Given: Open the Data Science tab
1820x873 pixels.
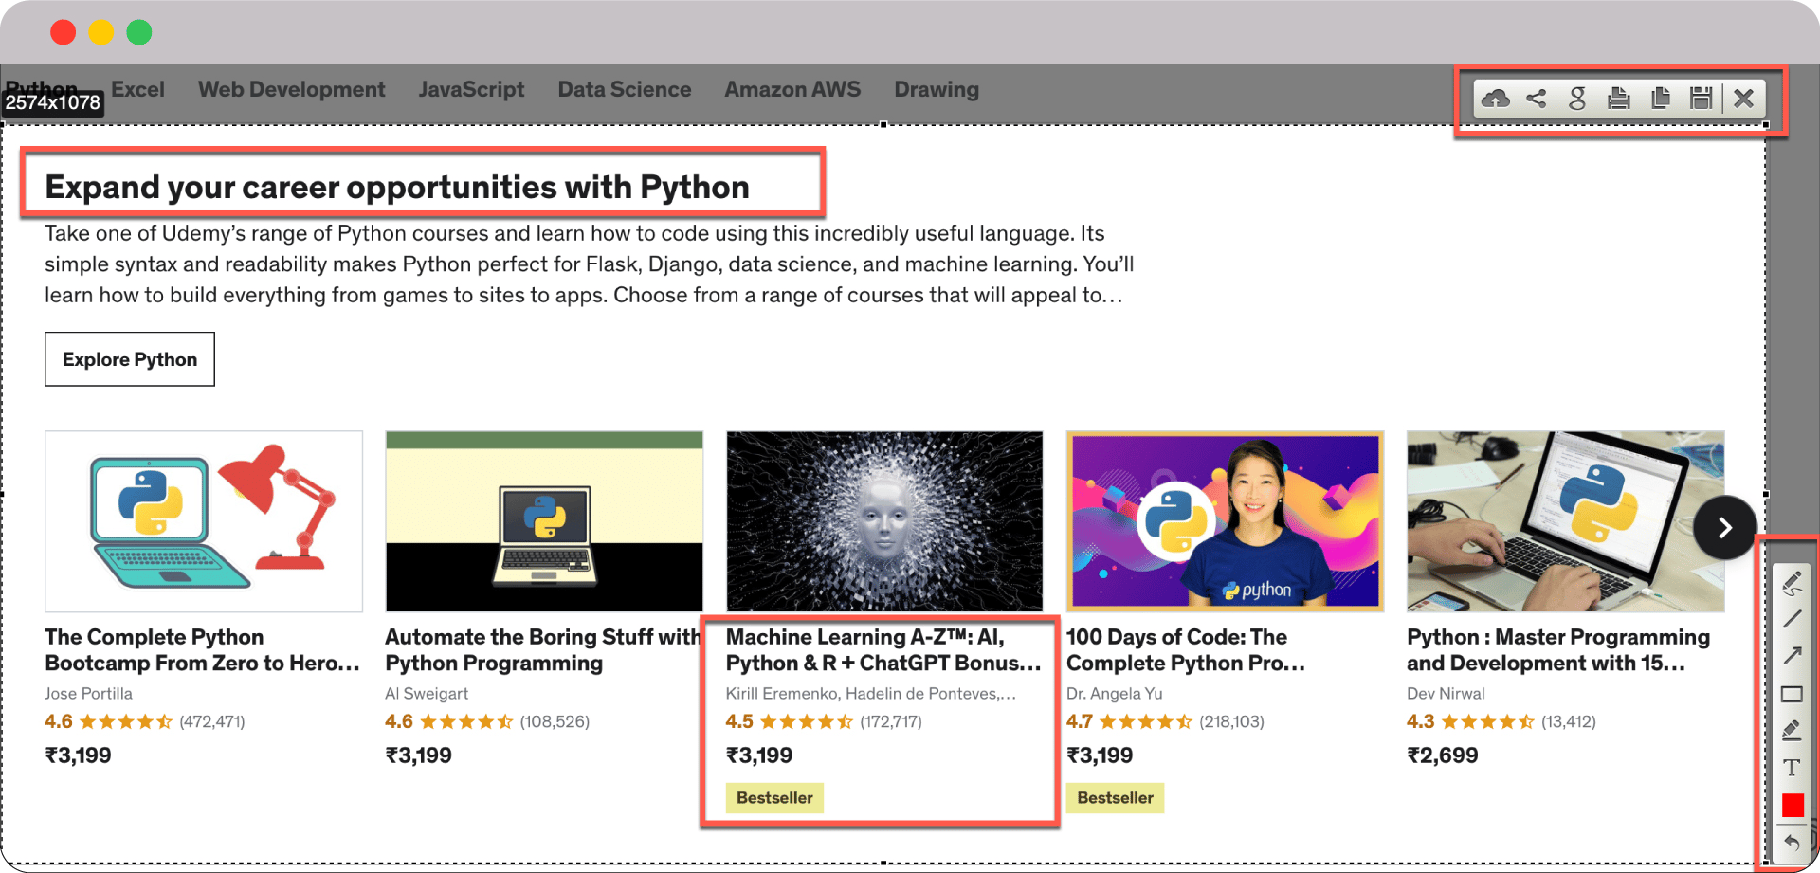Looking at the screenshot, I should tap(624, 90).
